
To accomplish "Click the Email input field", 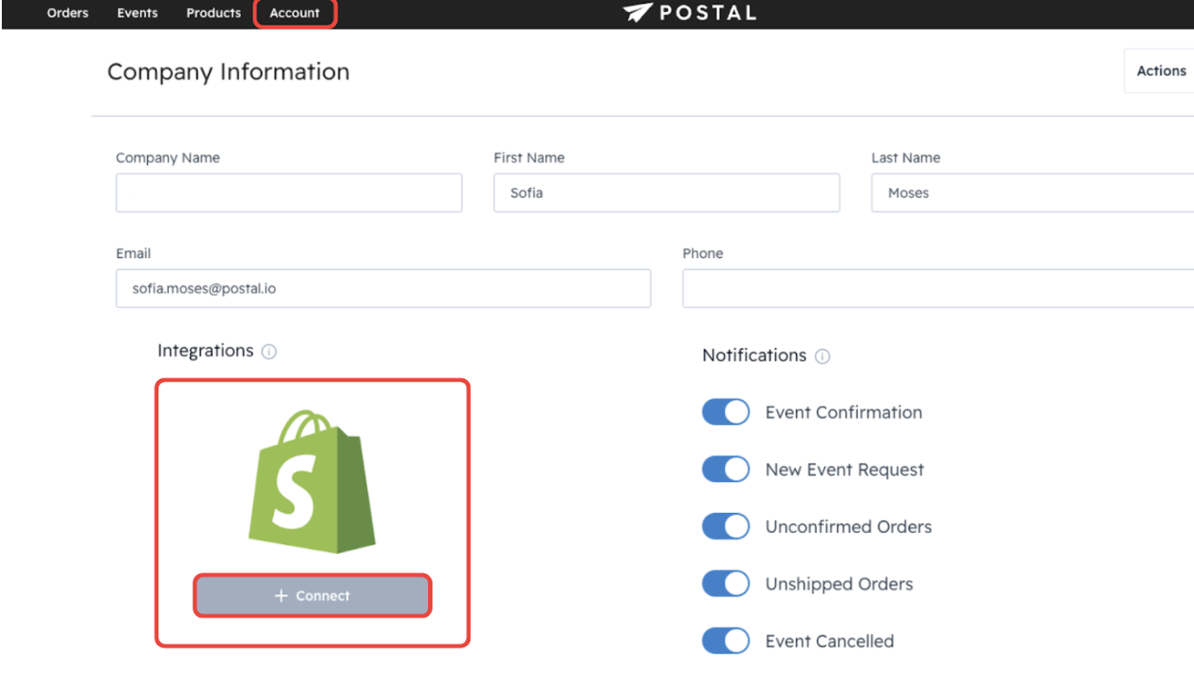I will click(x=383, y=289).
